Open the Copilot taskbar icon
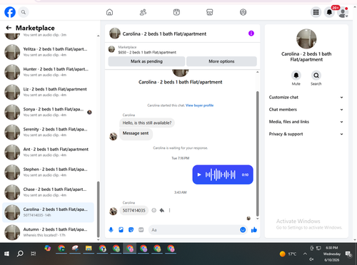Image resolution: width=357 pixels, height=265 pixels. point(48,249)
